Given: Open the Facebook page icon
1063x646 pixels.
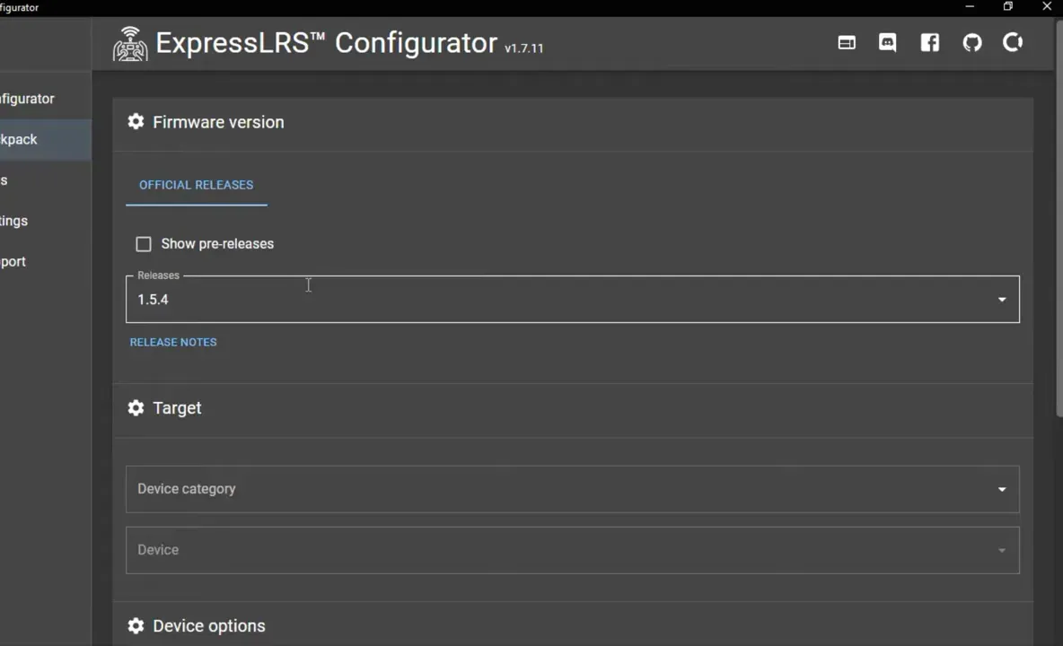Looking at the screenshot, I should [x=929, y=42].
